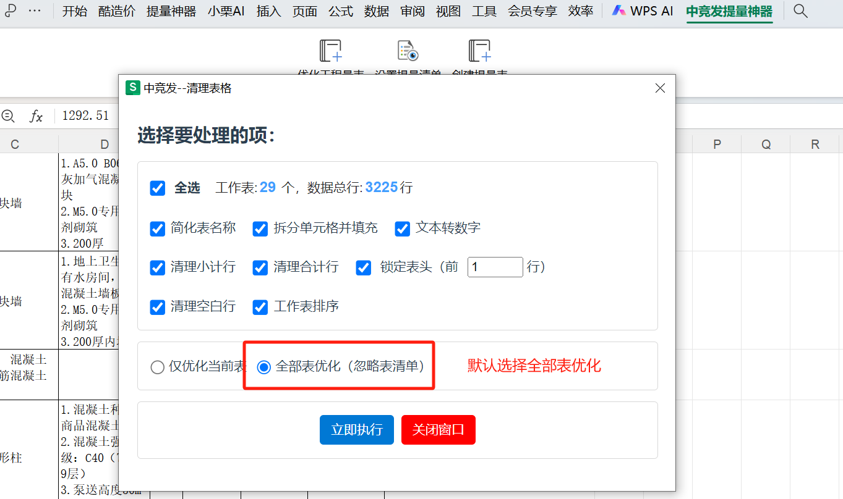Image resolution: width=843 pixels, height=499 pixels.
Task: Uncheck the 简化表名称 option
Action: point(158,229)
